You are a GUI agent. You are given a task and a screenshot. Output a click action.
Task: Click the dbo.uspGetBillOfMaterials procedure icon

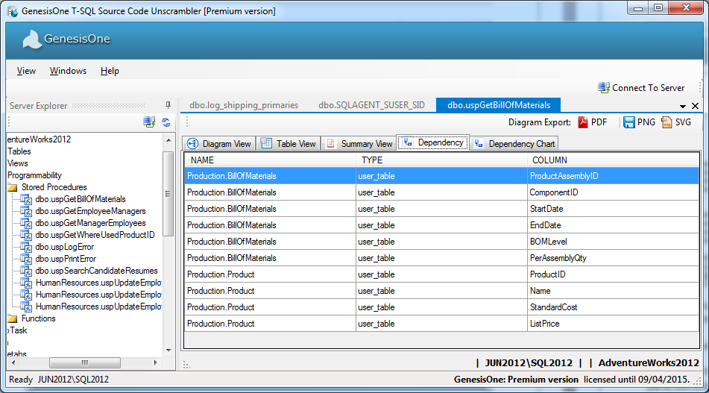click(x=26, y=199)
